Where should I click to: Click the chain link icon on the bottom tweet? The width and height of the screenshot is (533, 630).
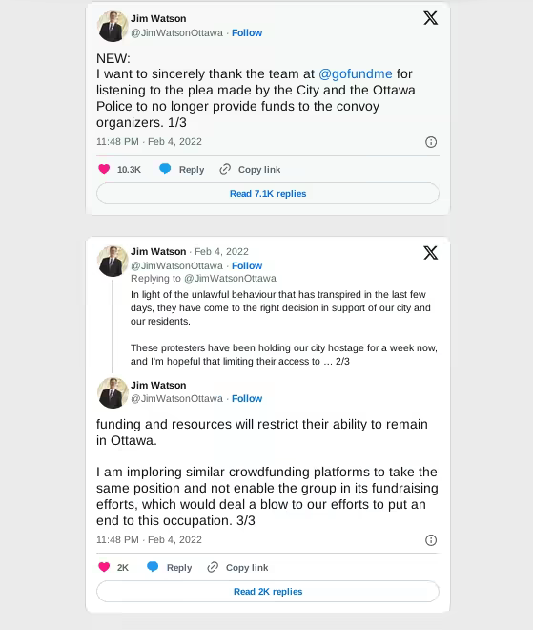[213, 567]
